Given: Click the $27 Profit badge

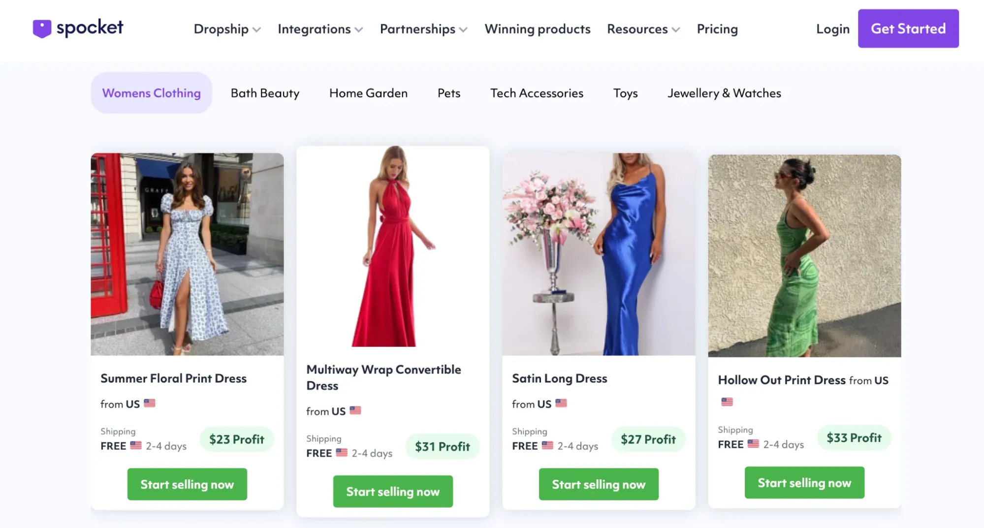Looking at the screenshot, I should coord(648,439).
